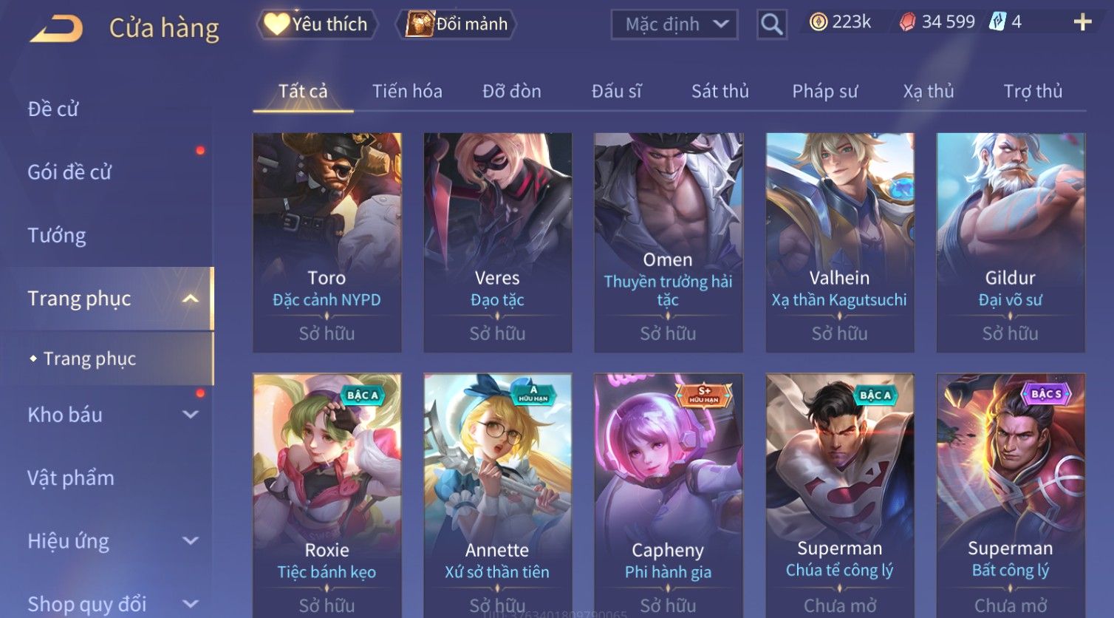Viewport: 1114px width, 618px height.
Task: Select the Tiến hóa tab
Action: tap(407, 91)
